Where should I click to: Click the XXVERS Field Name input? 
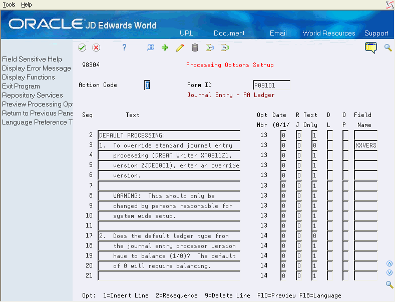coord(365,145)
